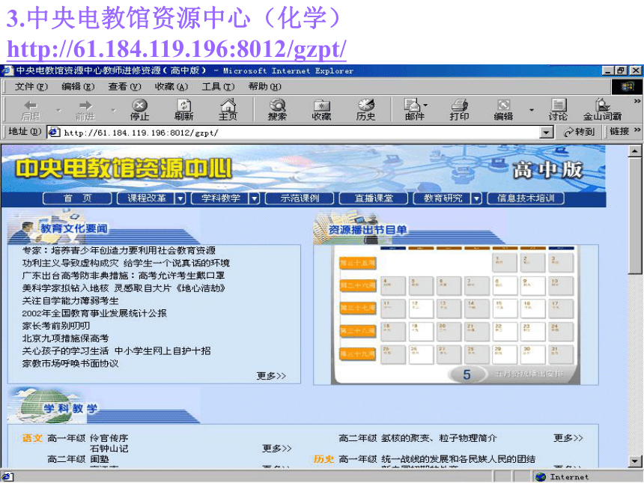Open the 语文 subject link
Image resolution: width=644 pixels, height=483 pixels.
[32, 438]
